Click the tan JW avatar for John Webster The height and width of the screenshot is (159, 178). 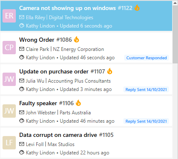pyautogui.click(x=9, y=111)
